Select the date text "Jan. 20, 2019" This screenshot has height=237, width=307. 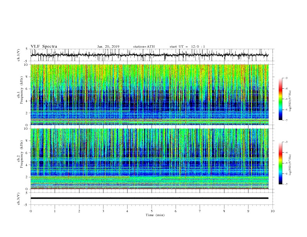point(108,46)
